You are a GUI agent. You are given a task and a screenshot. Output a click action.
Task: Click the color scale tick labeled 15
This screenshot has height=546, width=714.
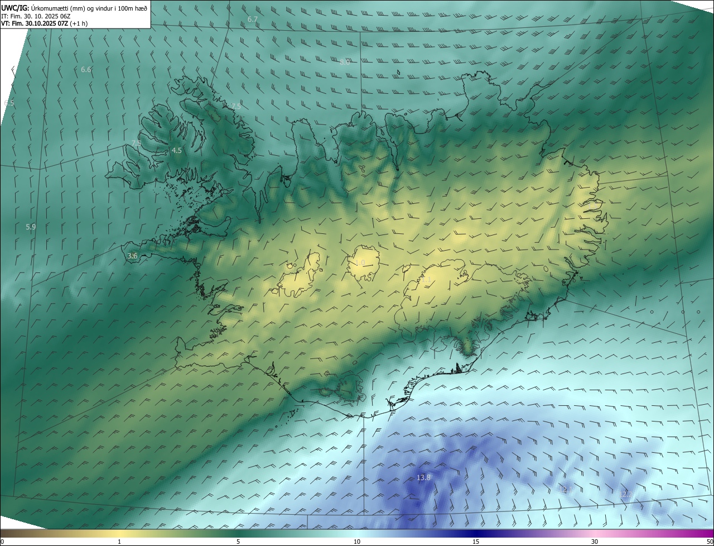[476, 542]
